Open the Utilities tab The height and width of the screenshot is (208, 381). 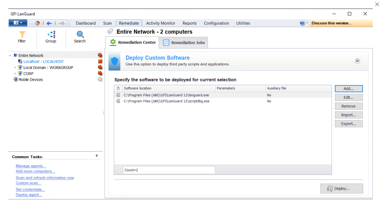pyautogui.click(x=243, y=23)
